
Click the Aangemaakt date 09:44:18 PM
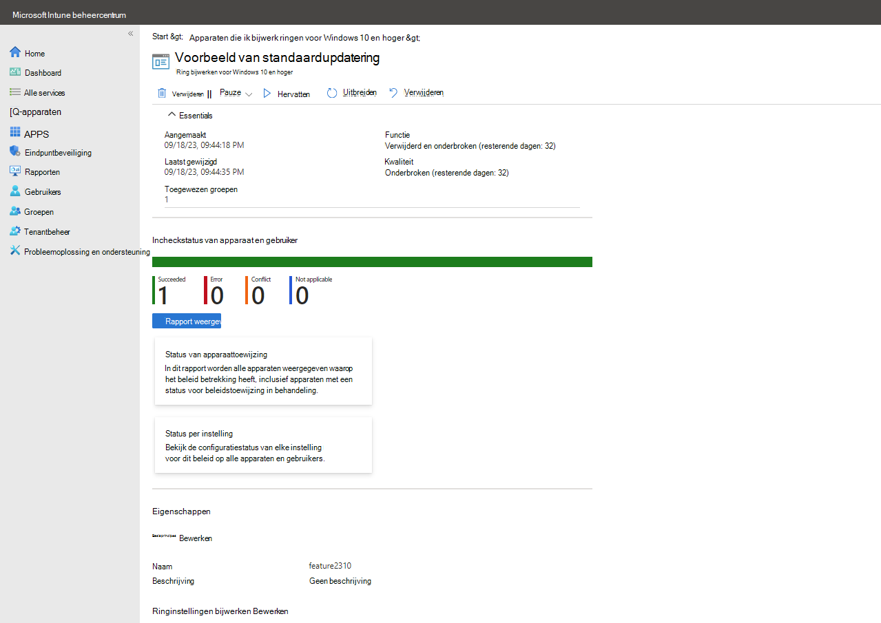point(204,145)
